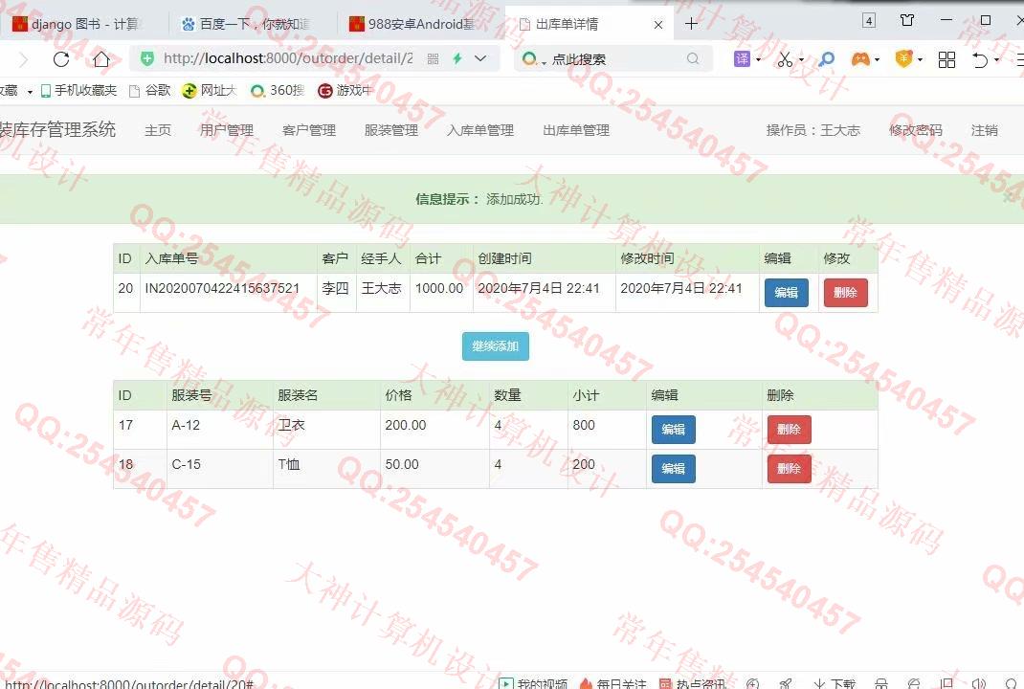Expand the address bar dropdown chevron
The height and width of the screenshot is (689, 1024).
coord(480,58)
